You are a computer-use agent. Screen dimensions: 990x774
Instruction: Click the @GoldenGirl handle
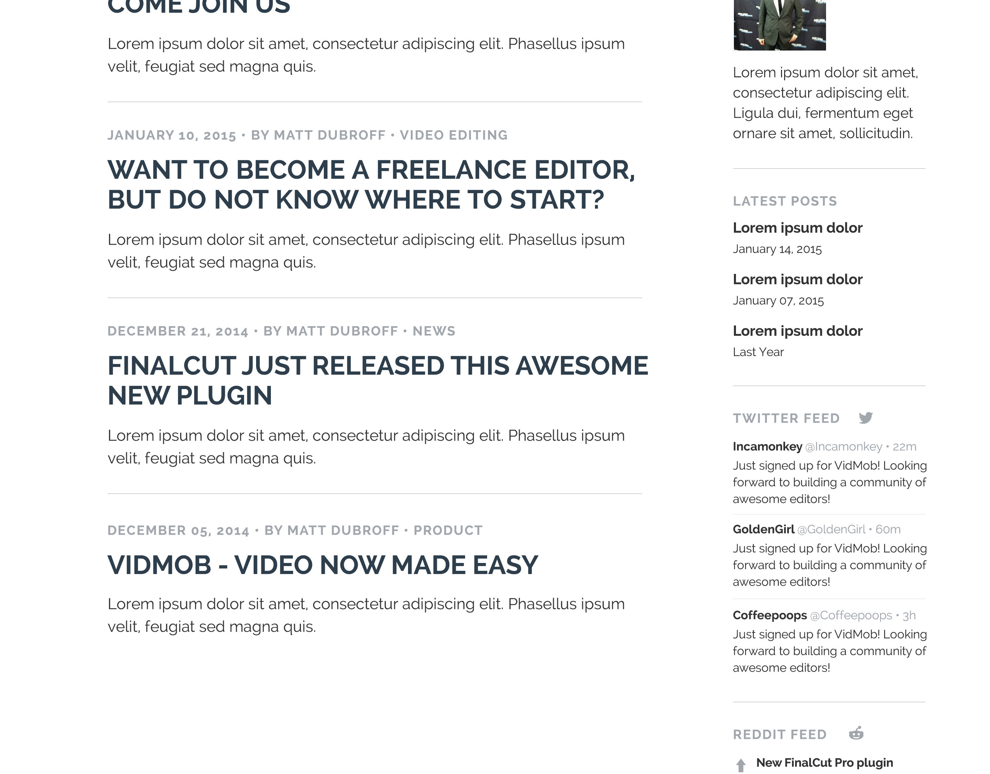coord(831,529)
